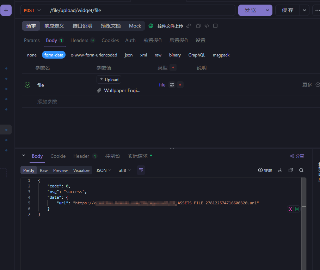The width and height of the screenshot is (320, 270).
Task: Select the raw body type
Action: point(158,55)
